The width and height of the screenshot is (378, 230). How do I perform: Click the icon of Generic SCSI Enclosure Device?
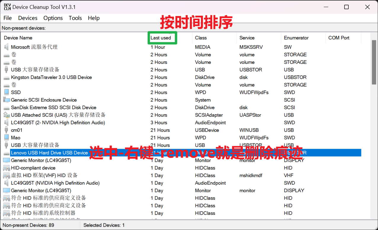6,100
